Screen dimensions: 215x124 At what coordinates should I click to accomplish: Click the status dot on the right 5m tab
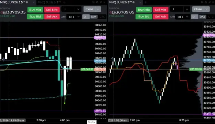133,2
